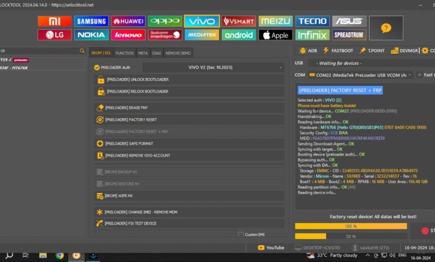Expand the system tray hidden icons chevron
The width and height of the screenshot is (435, 262).
tap(368, 255)
